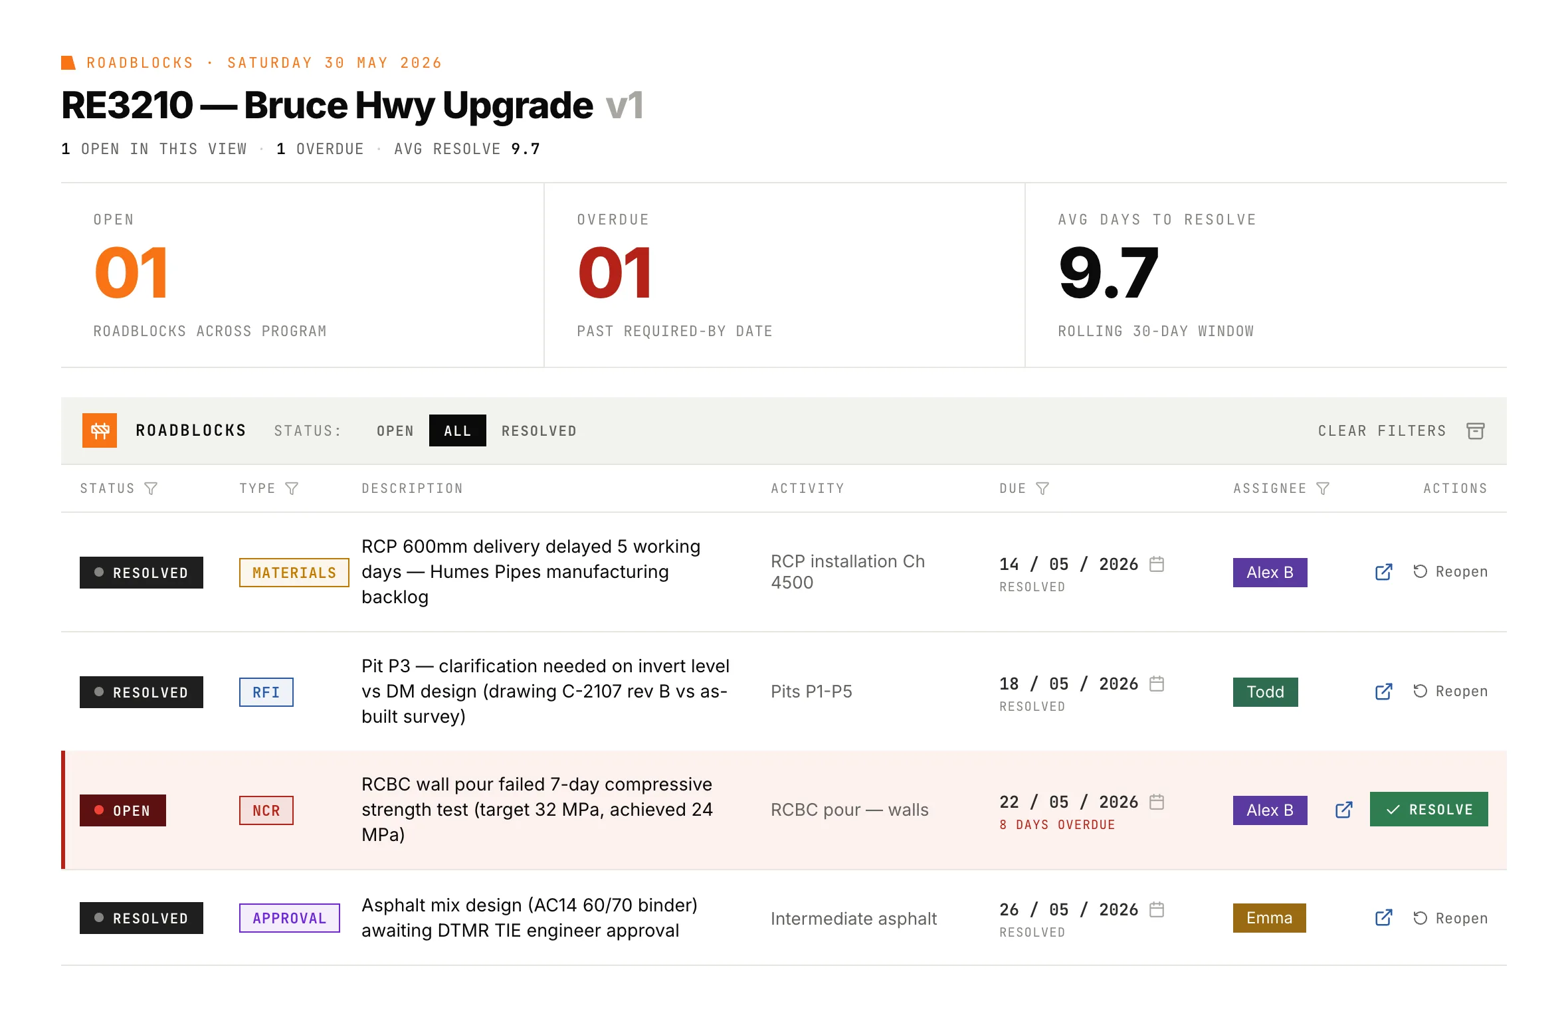Open calendar for the 14 / 05 / 2026 date
The image size is (1568, 1027).
click(1157, 564)
